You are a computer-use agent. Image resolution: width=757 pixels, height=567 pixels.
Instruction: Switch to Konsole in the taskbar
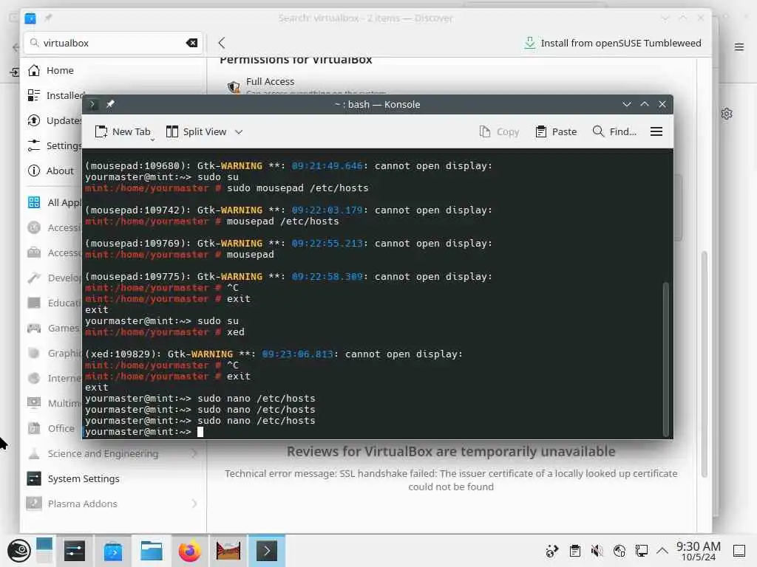point(266,551)
